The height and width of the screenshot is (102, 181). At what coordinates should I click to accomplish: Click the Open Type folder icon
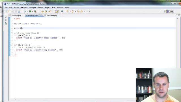(x=42, y=11)
